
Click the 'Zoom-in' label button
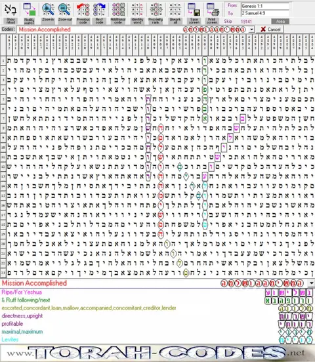point(48,21)
